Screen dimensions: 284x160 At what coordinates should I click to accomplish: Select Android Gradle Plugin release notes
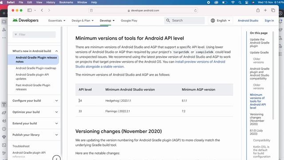click(x=36, y=60)
